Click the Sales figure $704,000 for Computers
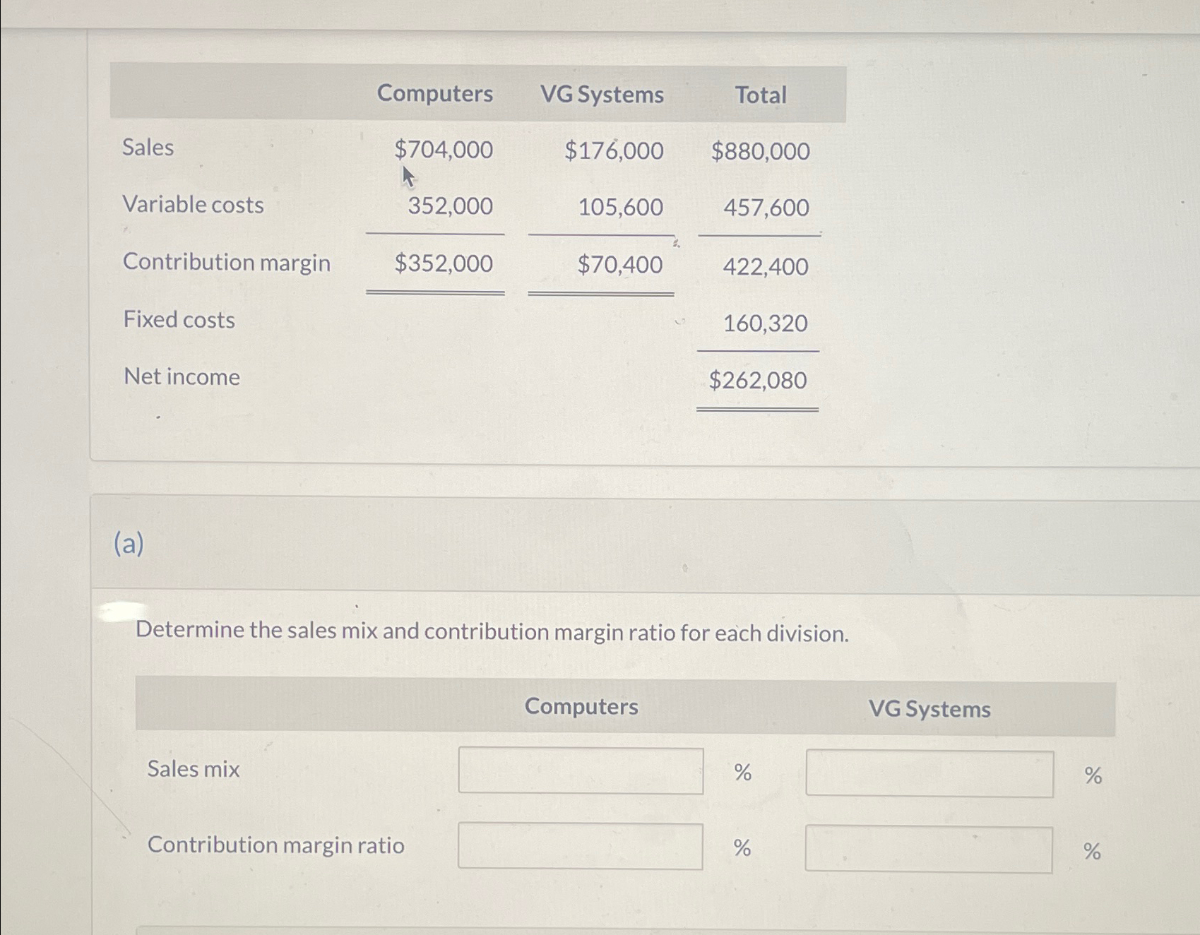The height and width of the screenshot is (935, 1200). coord(442,150)
